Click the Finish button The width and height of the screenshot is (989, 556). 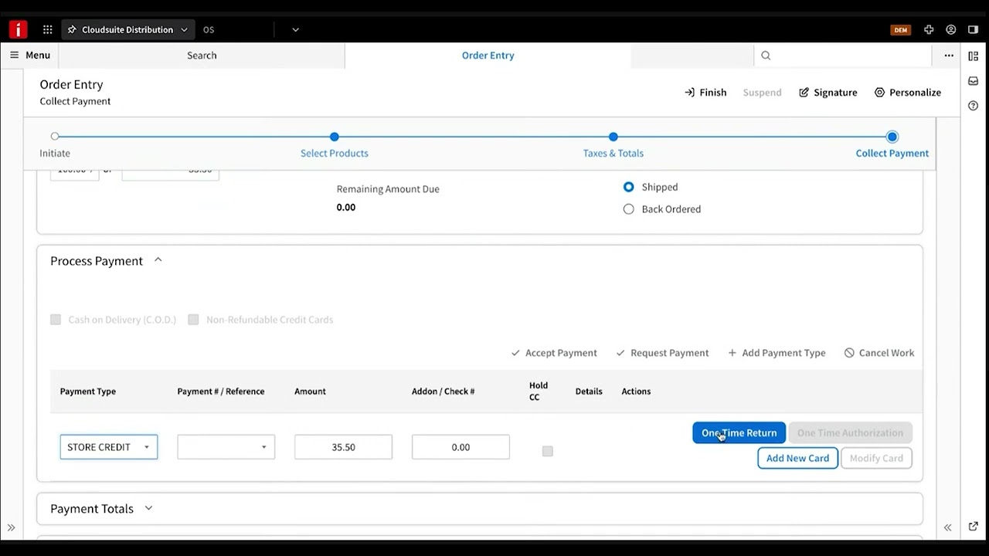[705, 92]
